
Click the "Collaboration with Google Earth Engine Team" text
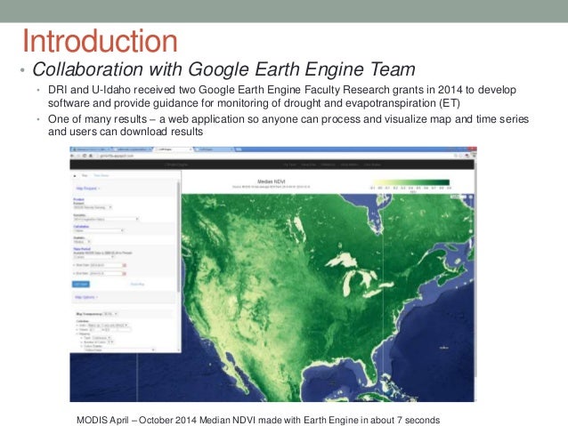pos(223,69)
